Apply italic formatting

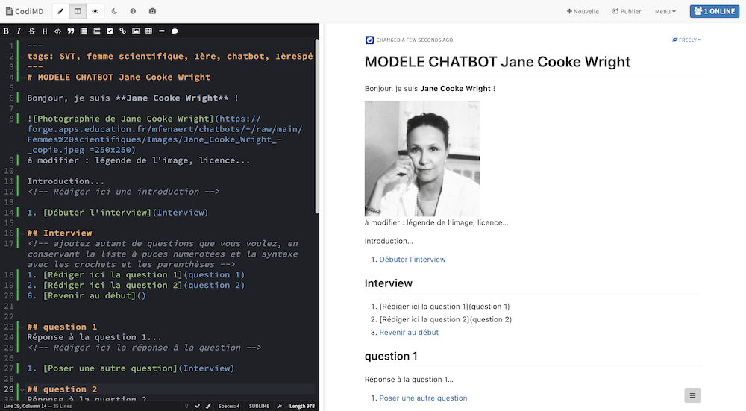19,31
